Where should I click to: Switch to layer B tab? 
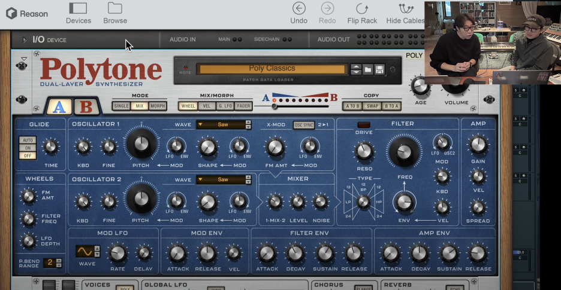pos(86,107)
